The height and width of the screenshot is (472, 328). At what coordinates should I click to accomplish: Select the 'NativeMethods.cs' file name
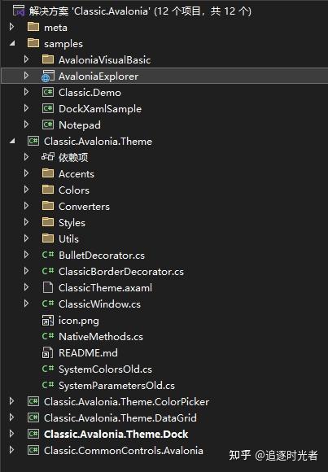pyautogui.click(x=101, y=337)
